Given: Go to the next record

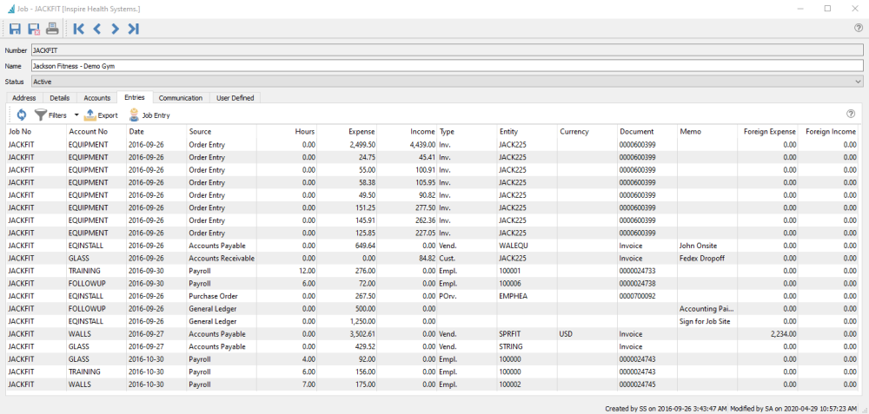Looking at the screenshot, I should [115, 29].
